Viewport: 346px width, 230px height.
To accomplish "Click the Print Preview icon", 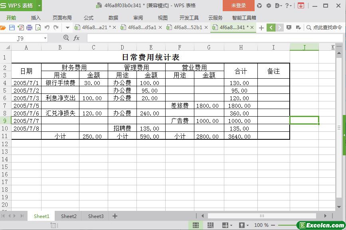I will tap(38, 28).
